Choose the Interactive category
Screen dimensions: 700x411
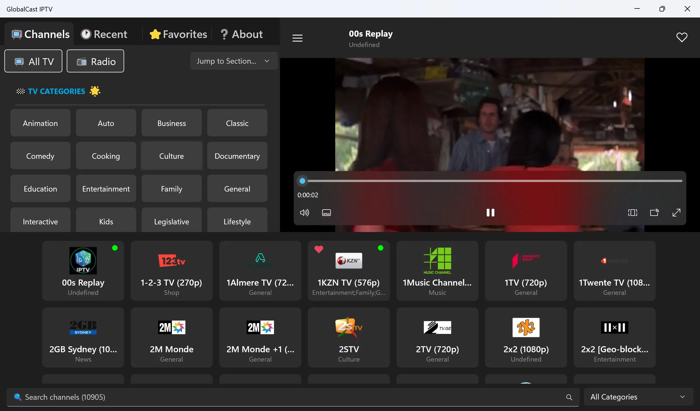tap(40, 220)
